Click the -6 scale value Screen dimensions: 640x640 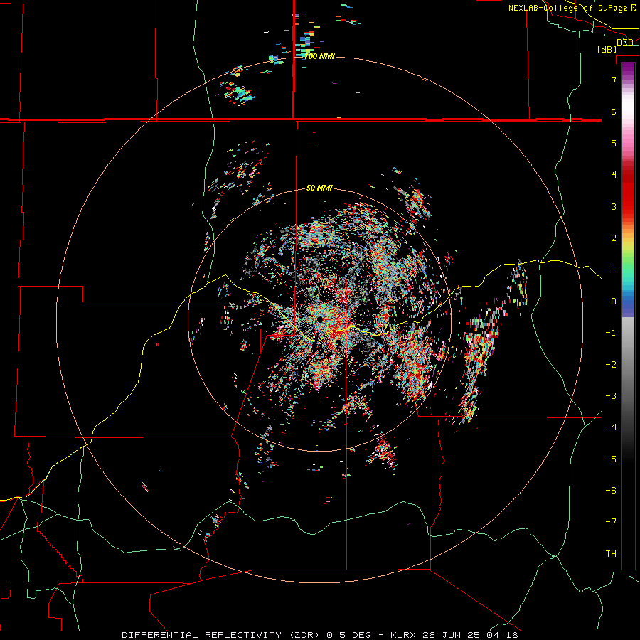point(611,490)
